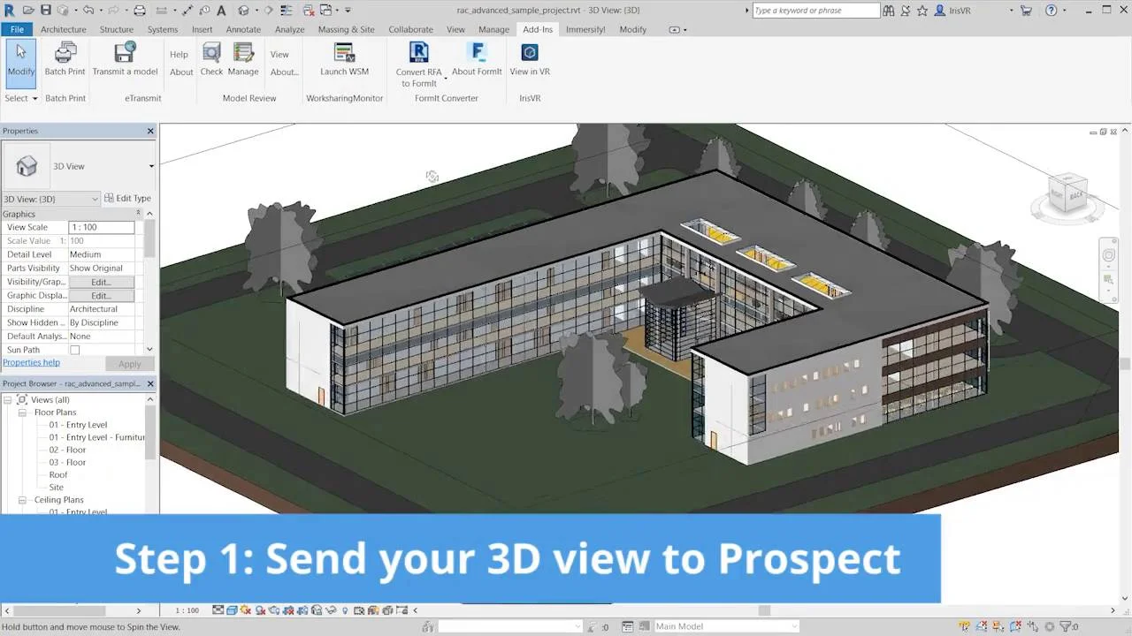
Task: Activate the Modify arrow tool
Action: (x=21, y=62)
